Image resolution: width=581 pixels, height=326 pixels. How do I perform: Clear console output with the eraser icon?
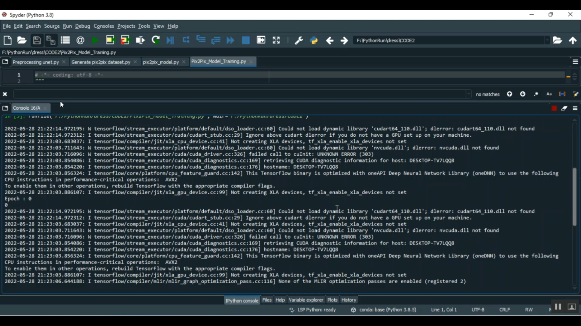(x=564, y=109)
